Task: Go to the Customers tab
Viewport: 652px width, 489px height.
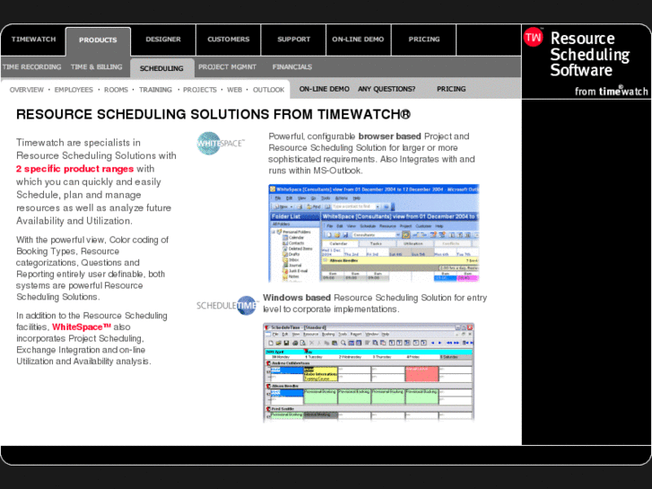Action: tap(229, 39)
